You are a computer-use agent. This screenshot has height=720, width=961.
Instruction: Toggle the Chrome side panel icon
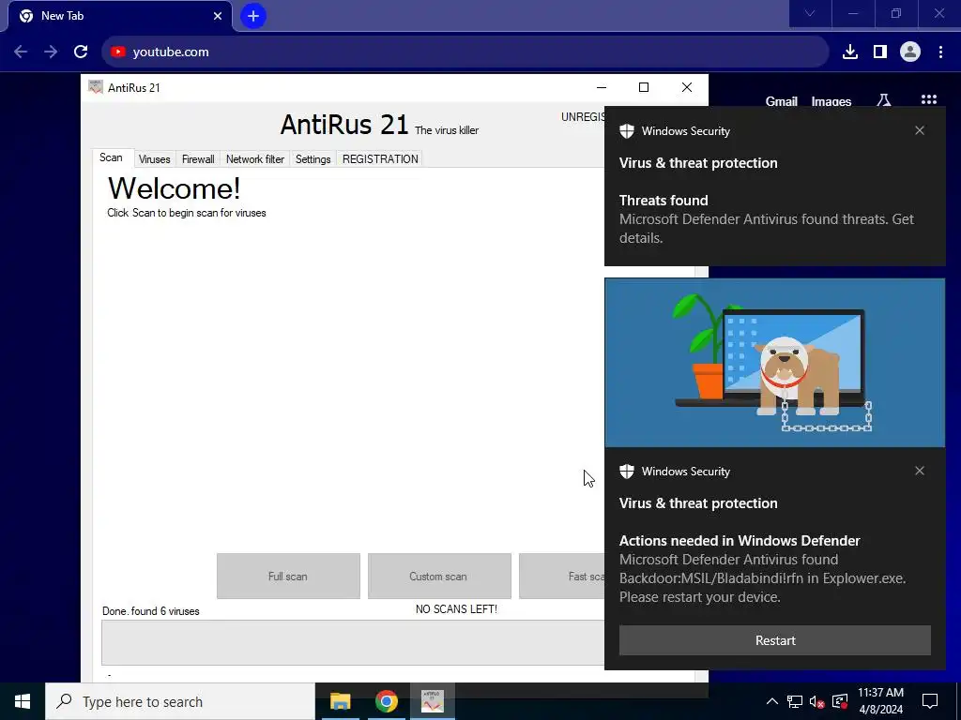[x=880, y=52]
